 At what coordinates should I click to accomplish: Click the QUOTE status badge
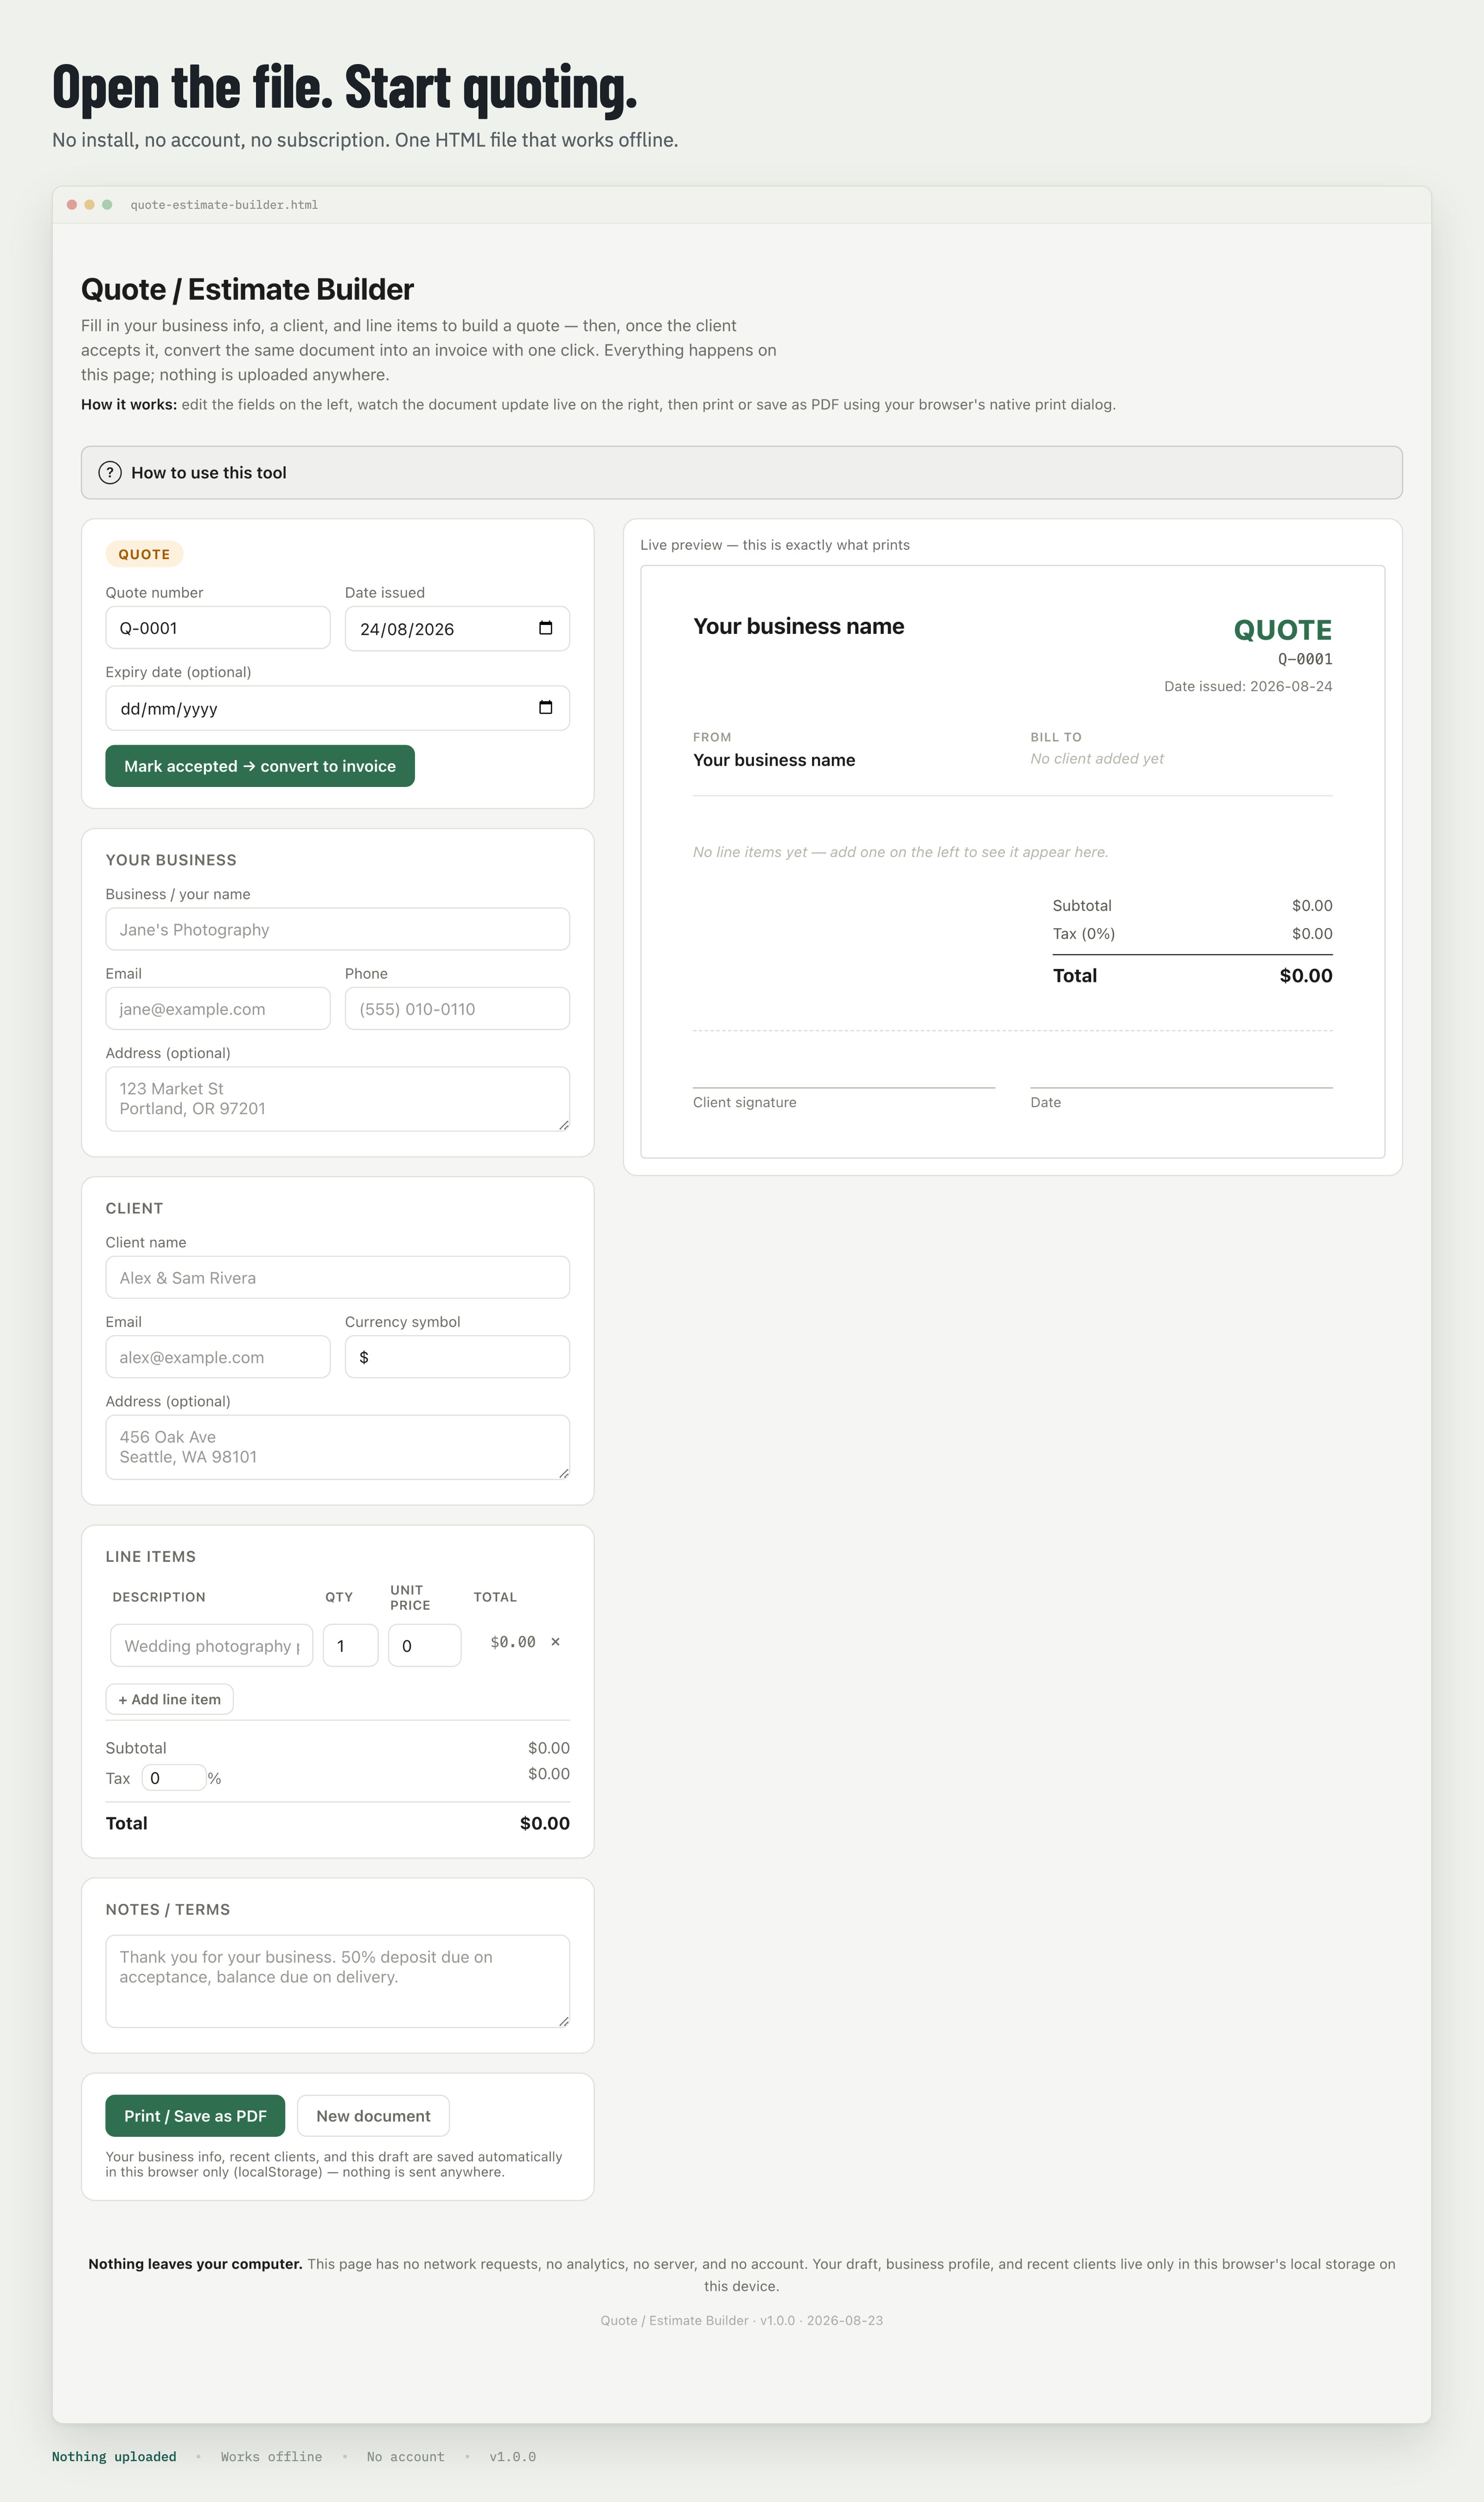[144, 554]
